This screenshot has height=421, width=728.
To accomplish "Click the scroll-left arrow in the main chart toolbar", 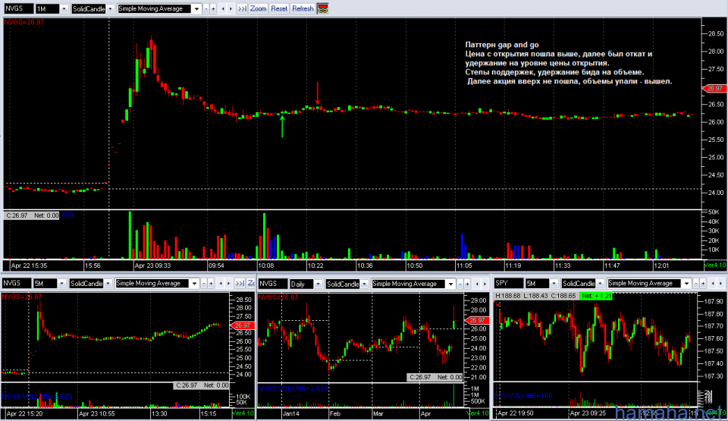I will tap(223, 9).
